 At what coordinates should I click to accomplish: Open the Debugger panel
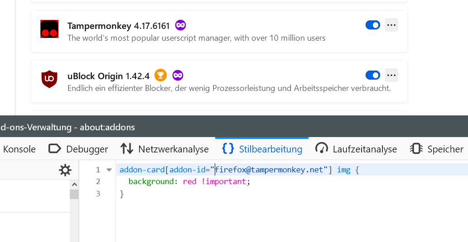[x=78, y=149]
